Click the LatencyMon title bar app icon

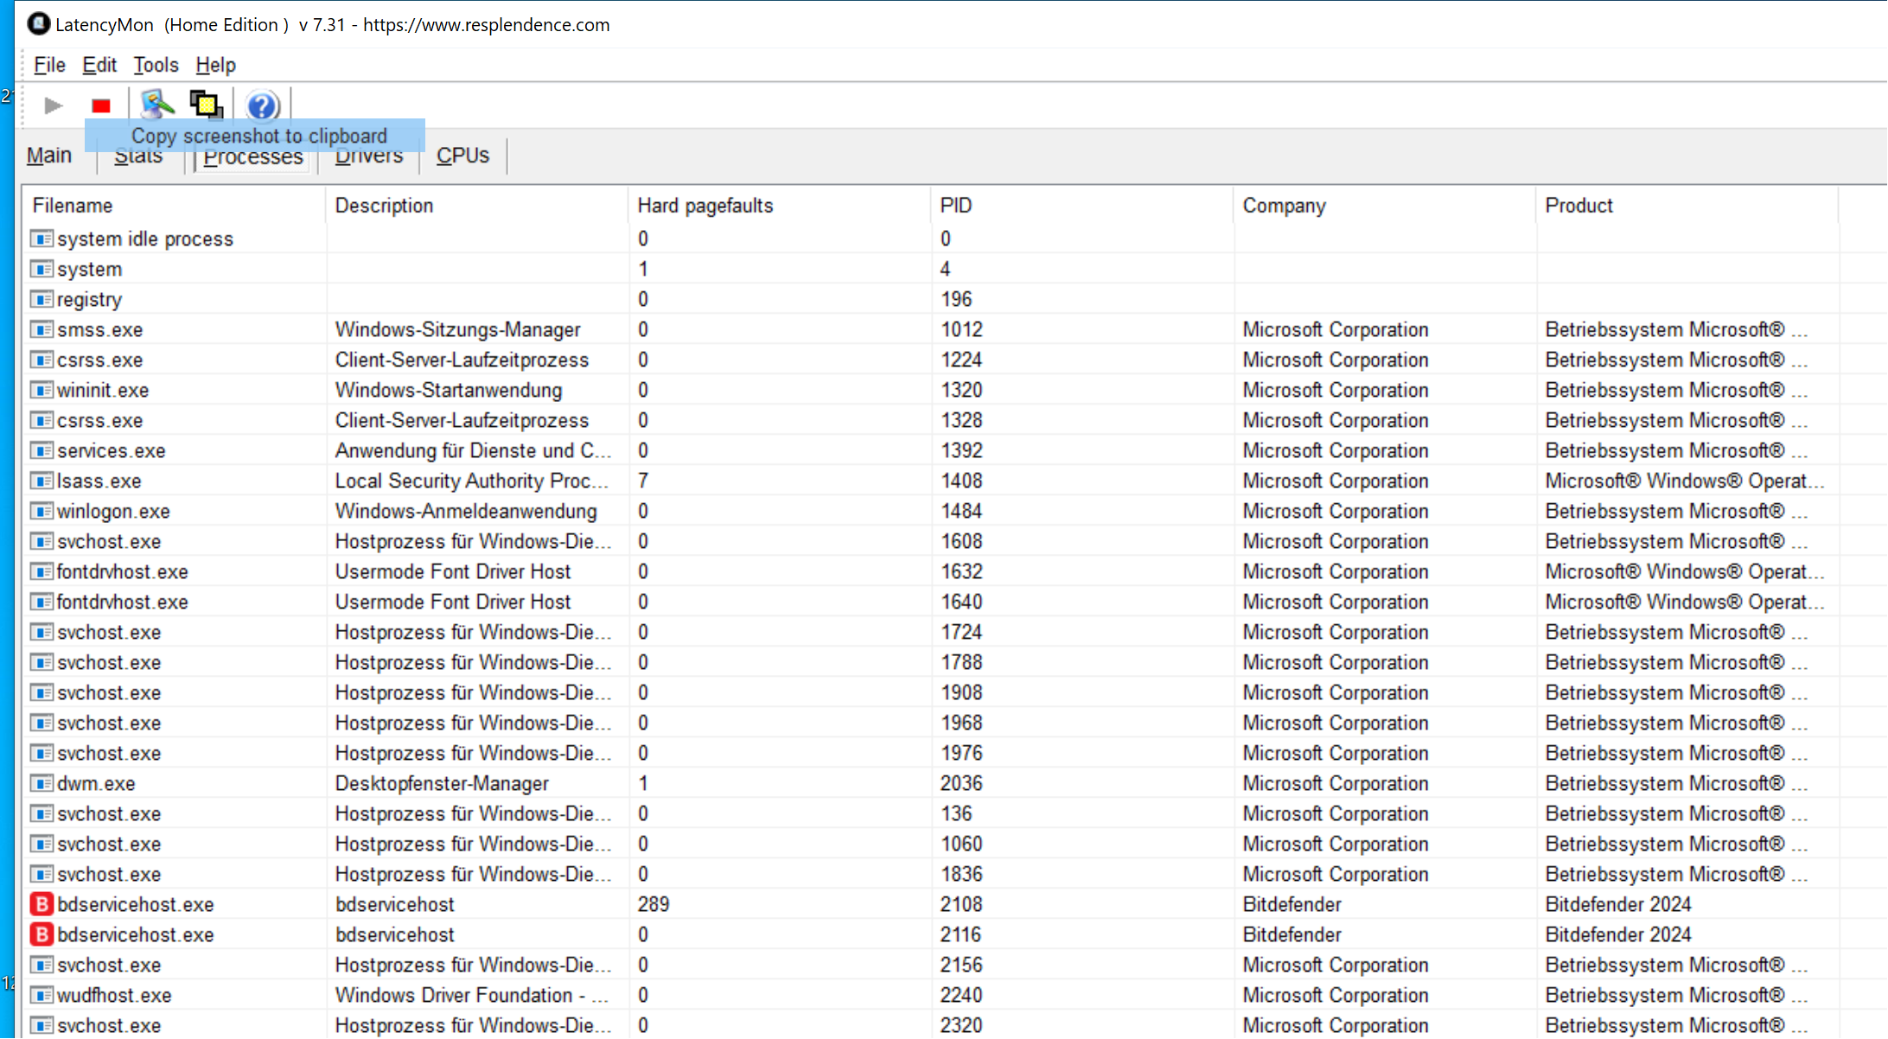coord(38,23)
